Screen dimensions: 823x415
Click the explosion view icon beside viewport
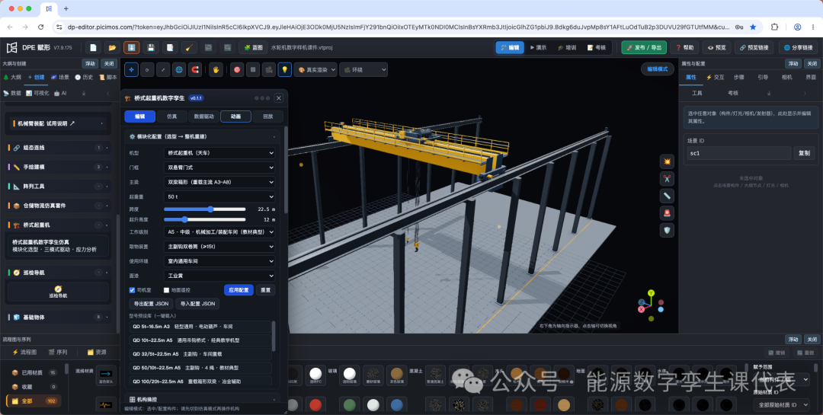[x=667, y=161]
